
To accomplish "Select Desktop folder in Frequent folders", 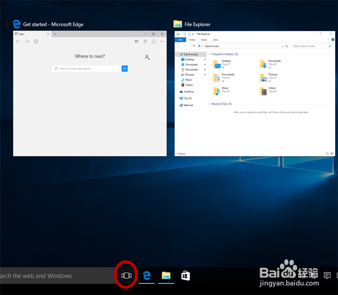I will [222, 64].
